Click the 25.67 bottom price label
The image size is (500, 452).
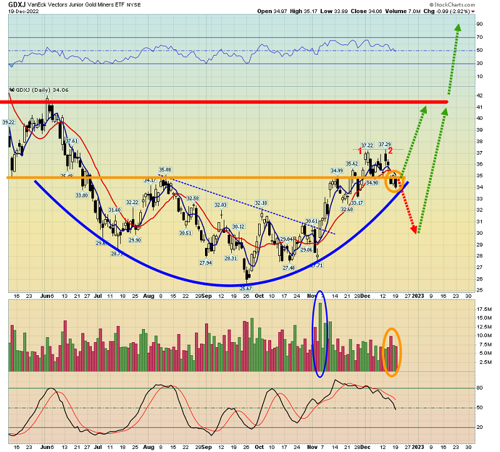(x=246, y=288)
